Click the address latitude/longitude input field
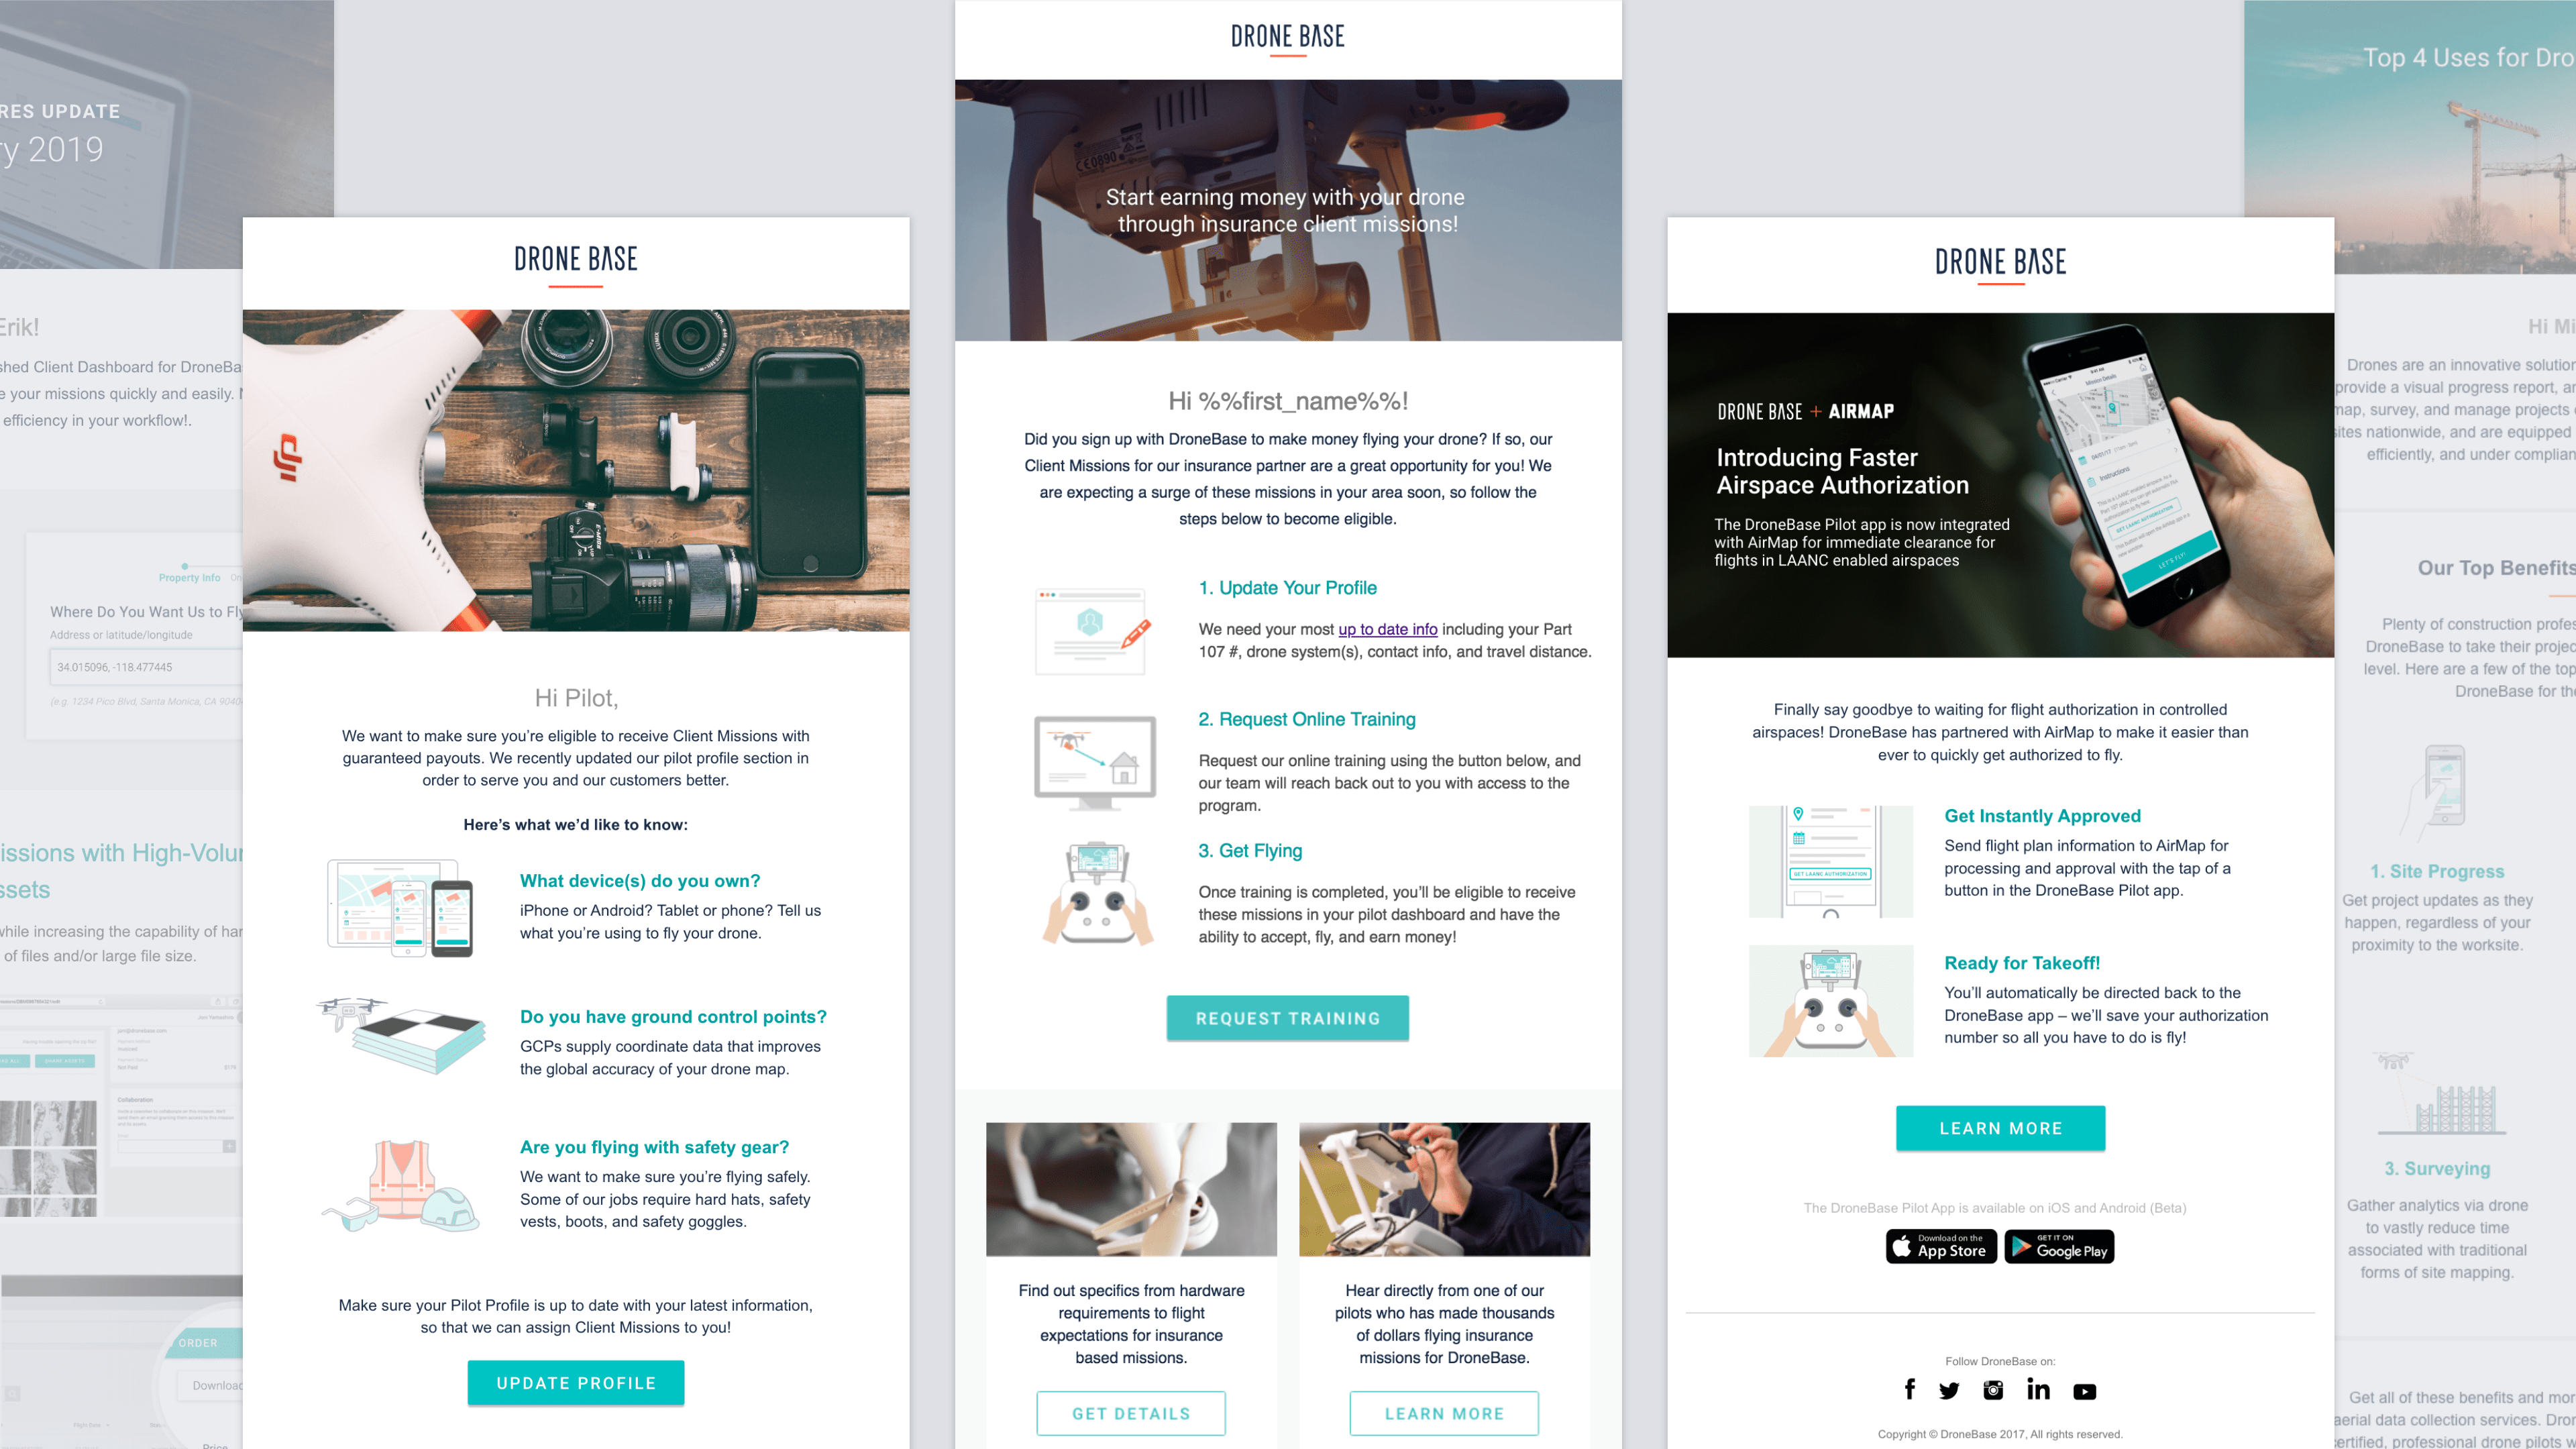 pyautogui.click(x=145, y=667)
